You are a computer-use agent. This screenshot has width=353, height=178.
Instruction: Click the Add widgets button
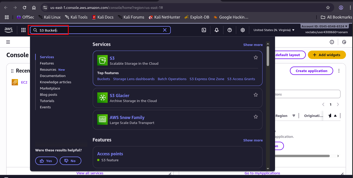click(x=327, y=55)
